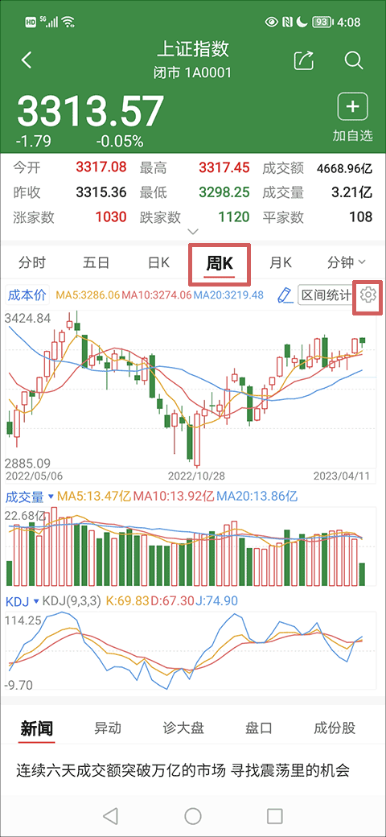Open the search magnifier icon
Screen dimensions: 386x837
[354, 60]
